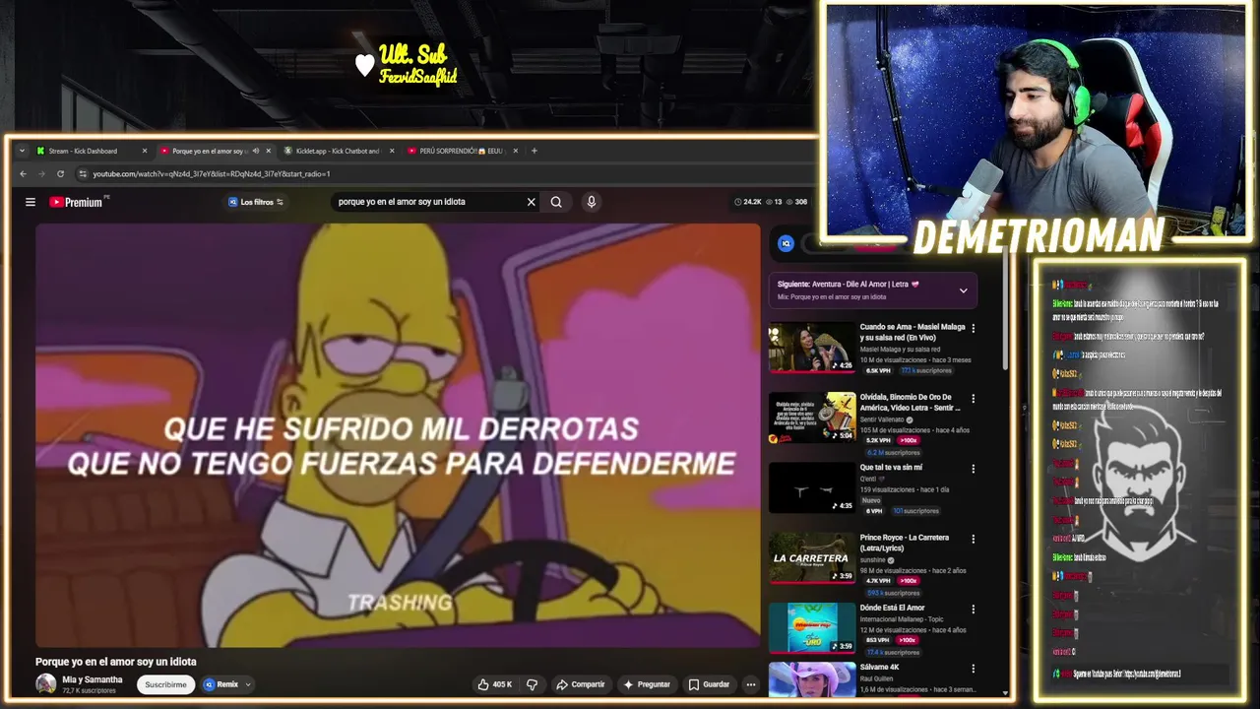Open the Mia y Samantha channel name
Image resolution: width=1260 pixels, height=709 pixels.
point(93,679)
